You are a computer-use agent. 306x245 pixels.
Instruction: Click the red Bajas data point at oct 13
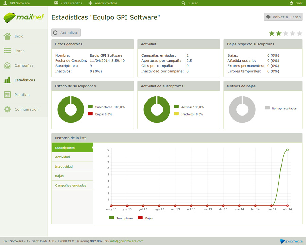tap(191, 206)
